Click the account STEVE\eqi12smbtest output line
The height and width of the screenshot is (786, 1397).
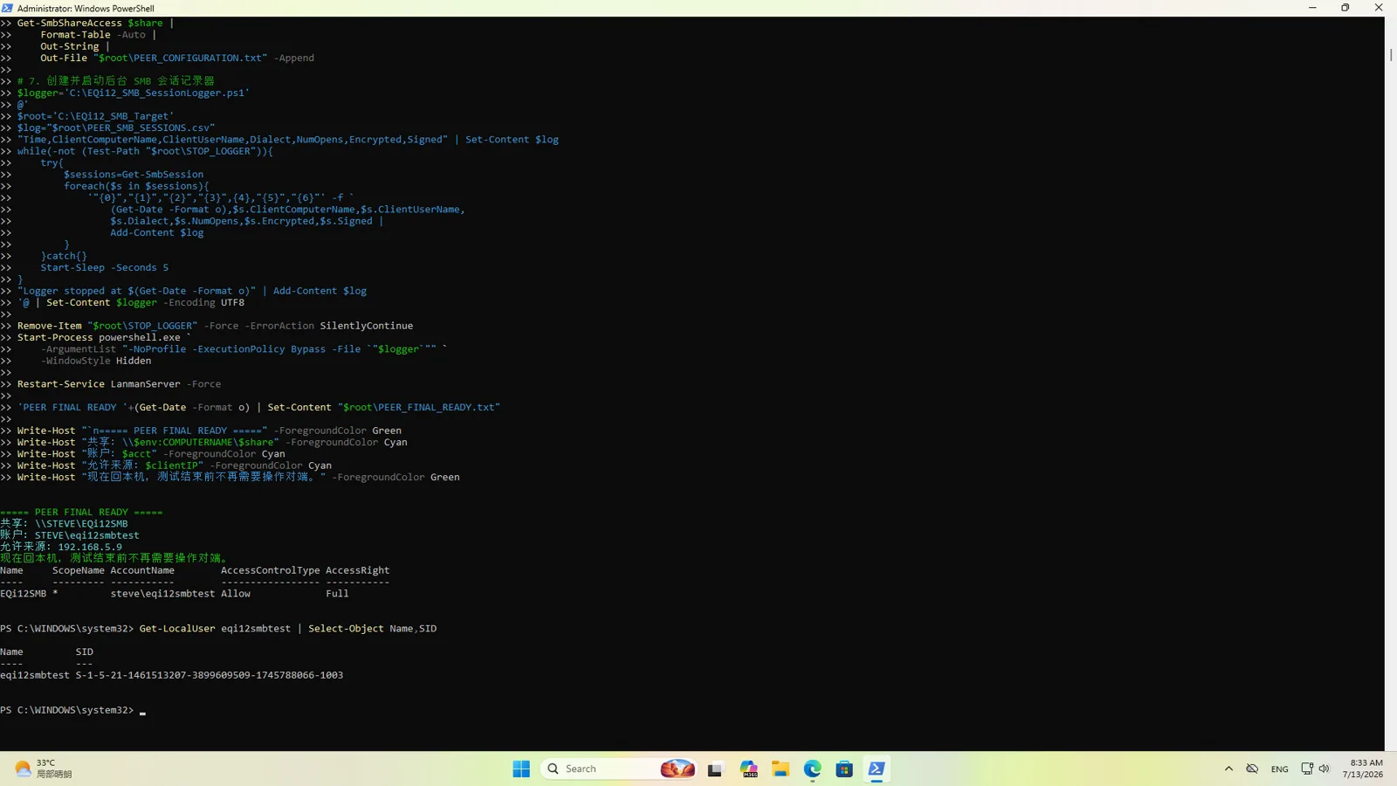pos(70,535)
